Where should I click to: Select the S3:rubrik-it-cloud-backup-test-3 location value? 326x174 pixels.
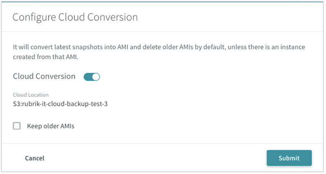(60, 104)
